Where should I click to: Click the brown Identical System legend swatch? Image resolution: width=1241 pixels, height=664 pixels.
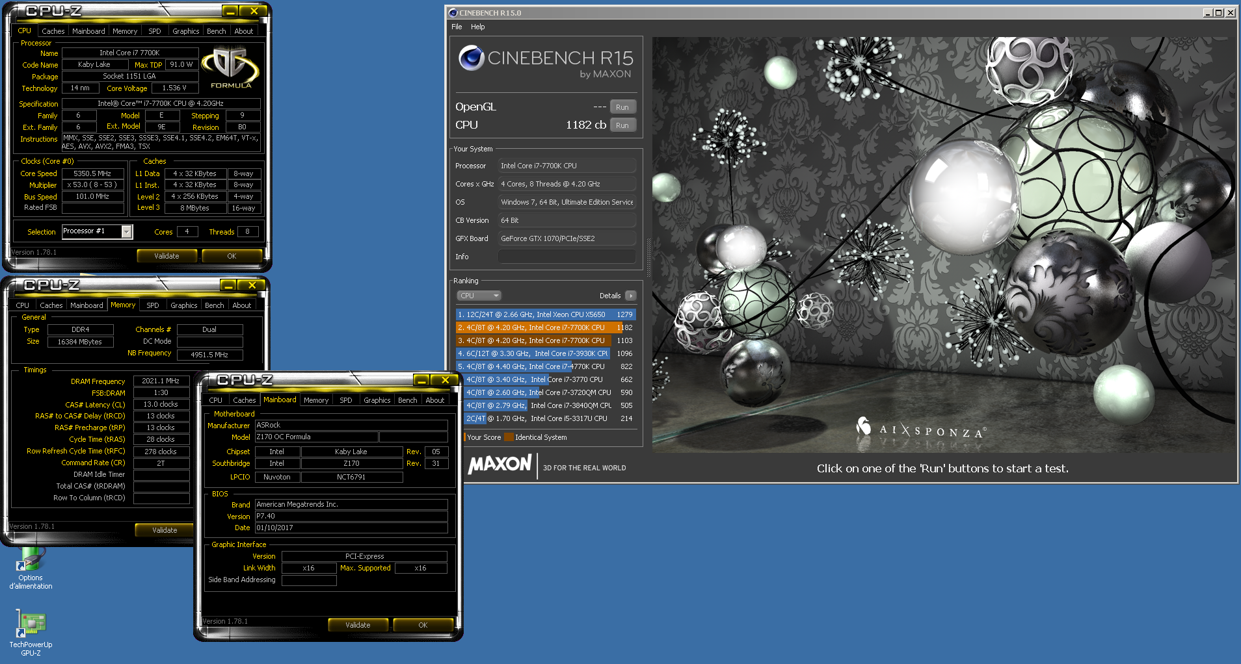coord(509,437)
